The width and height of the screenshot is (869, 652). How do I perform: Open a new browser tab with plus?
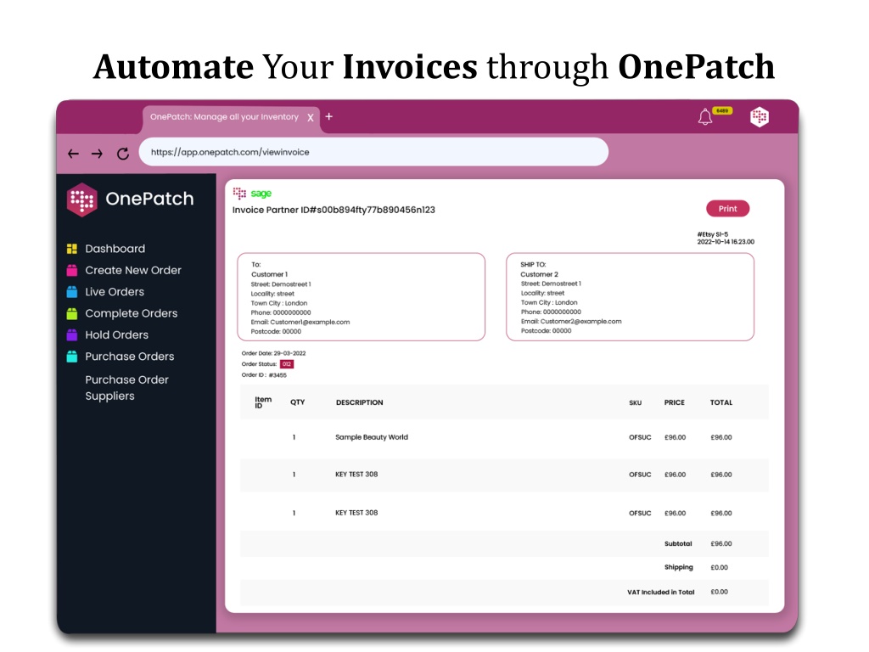328,116
